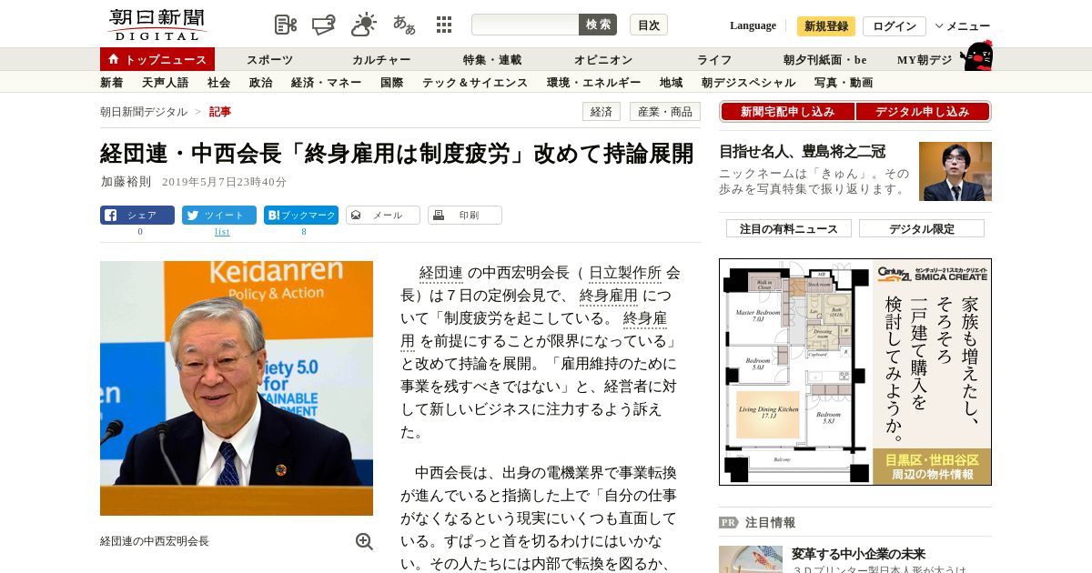Go to the トップニュース tab
This screenshot has height=573, width=1092.
157,59
